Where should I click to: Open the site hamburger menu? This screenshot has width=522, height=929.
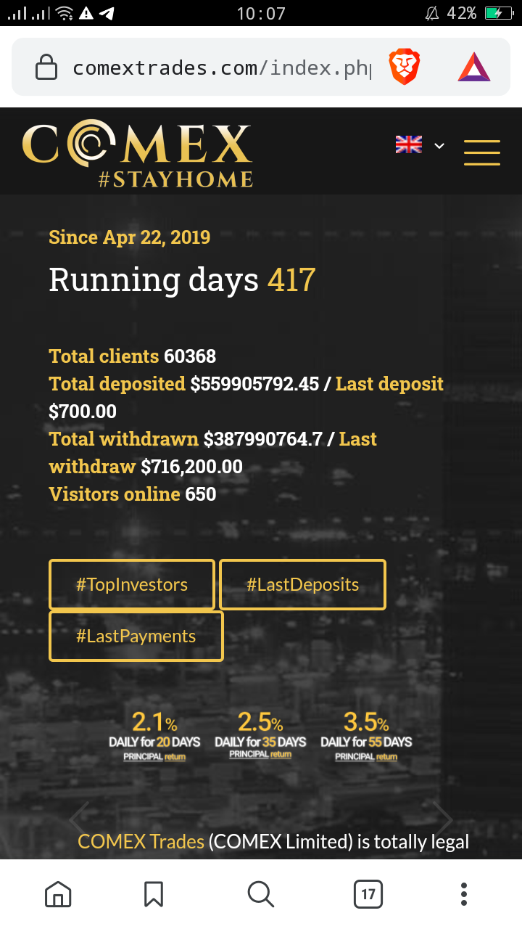click(x=482, y=152)
